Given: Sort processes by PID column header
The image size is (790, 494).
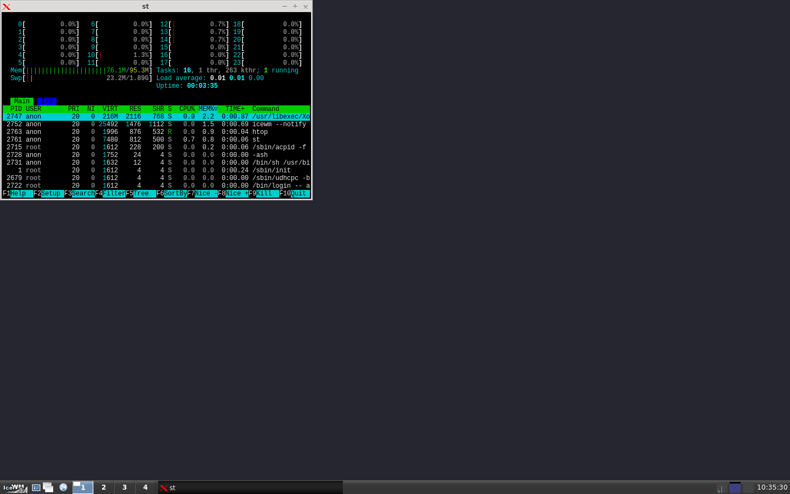Looking at the screenshot, I should tap(16, 109).
